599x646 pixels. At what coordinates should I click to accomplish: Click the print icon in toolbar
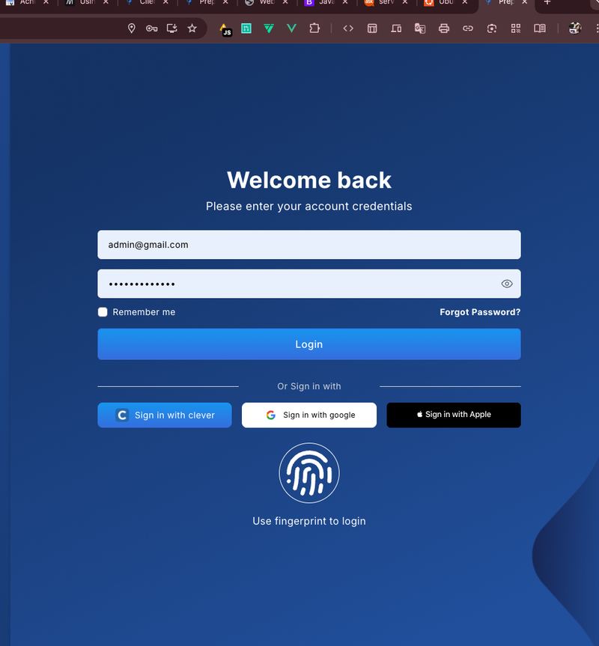click(444, 28)
